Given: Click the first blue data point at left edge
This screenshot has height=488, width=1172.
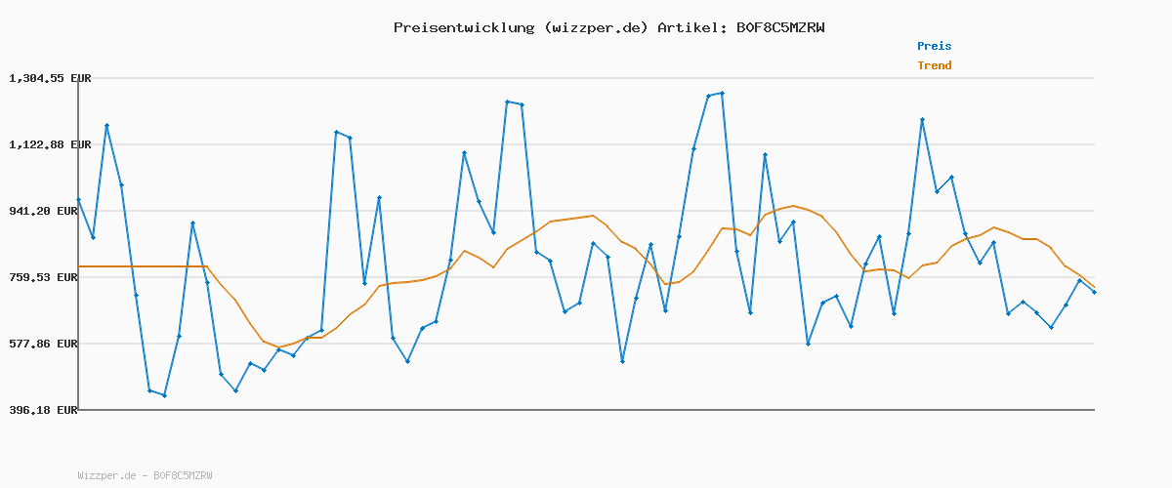Looking at the screenshot, I should tap(78, 200).
